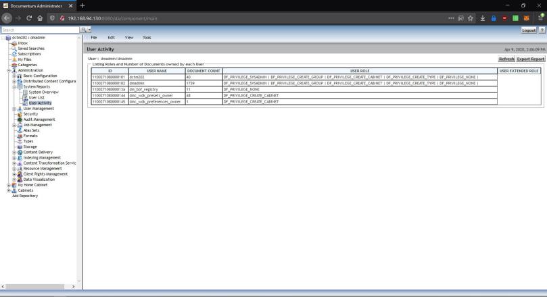Open the File menu
The height and width of the screenshot is (297, 547).
[x=95, y=38]
